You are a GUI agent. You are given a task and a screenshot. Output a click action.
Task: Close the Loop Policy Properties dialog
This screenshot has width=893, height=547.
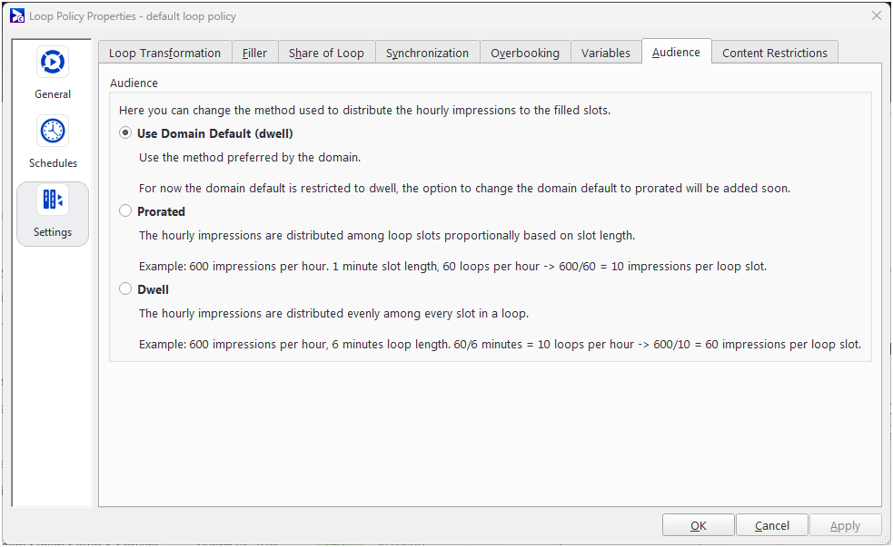click(876, 15)
